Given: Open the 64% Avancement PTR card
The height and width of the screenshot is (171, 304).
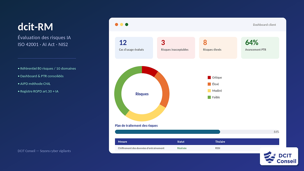Looking at the screenshot, I should click(260, 48).
